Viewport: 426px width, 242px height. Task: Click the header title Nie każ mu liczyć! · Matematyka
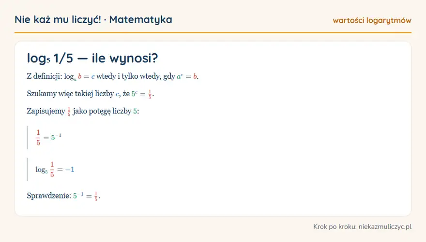(x=93, y=19)
